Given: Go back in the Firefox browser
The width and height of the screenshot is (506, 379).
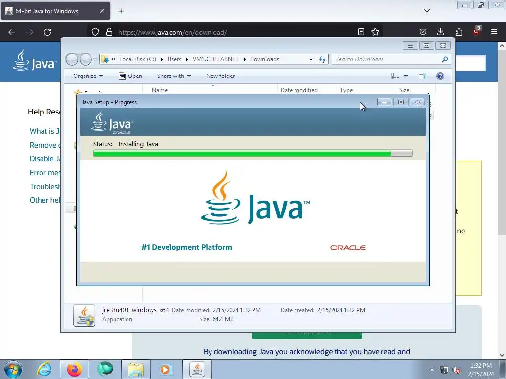Looking at the screenshot, I should coord(12,32).
